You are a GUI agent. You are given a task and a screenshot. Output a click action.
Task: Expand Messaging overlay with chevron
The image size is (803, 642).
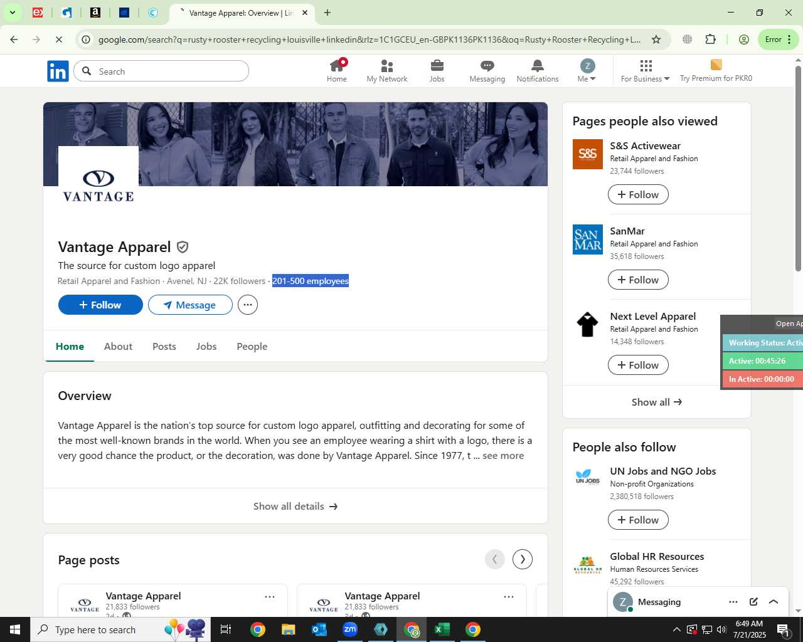pyautogui.click(x=774, y=602)
